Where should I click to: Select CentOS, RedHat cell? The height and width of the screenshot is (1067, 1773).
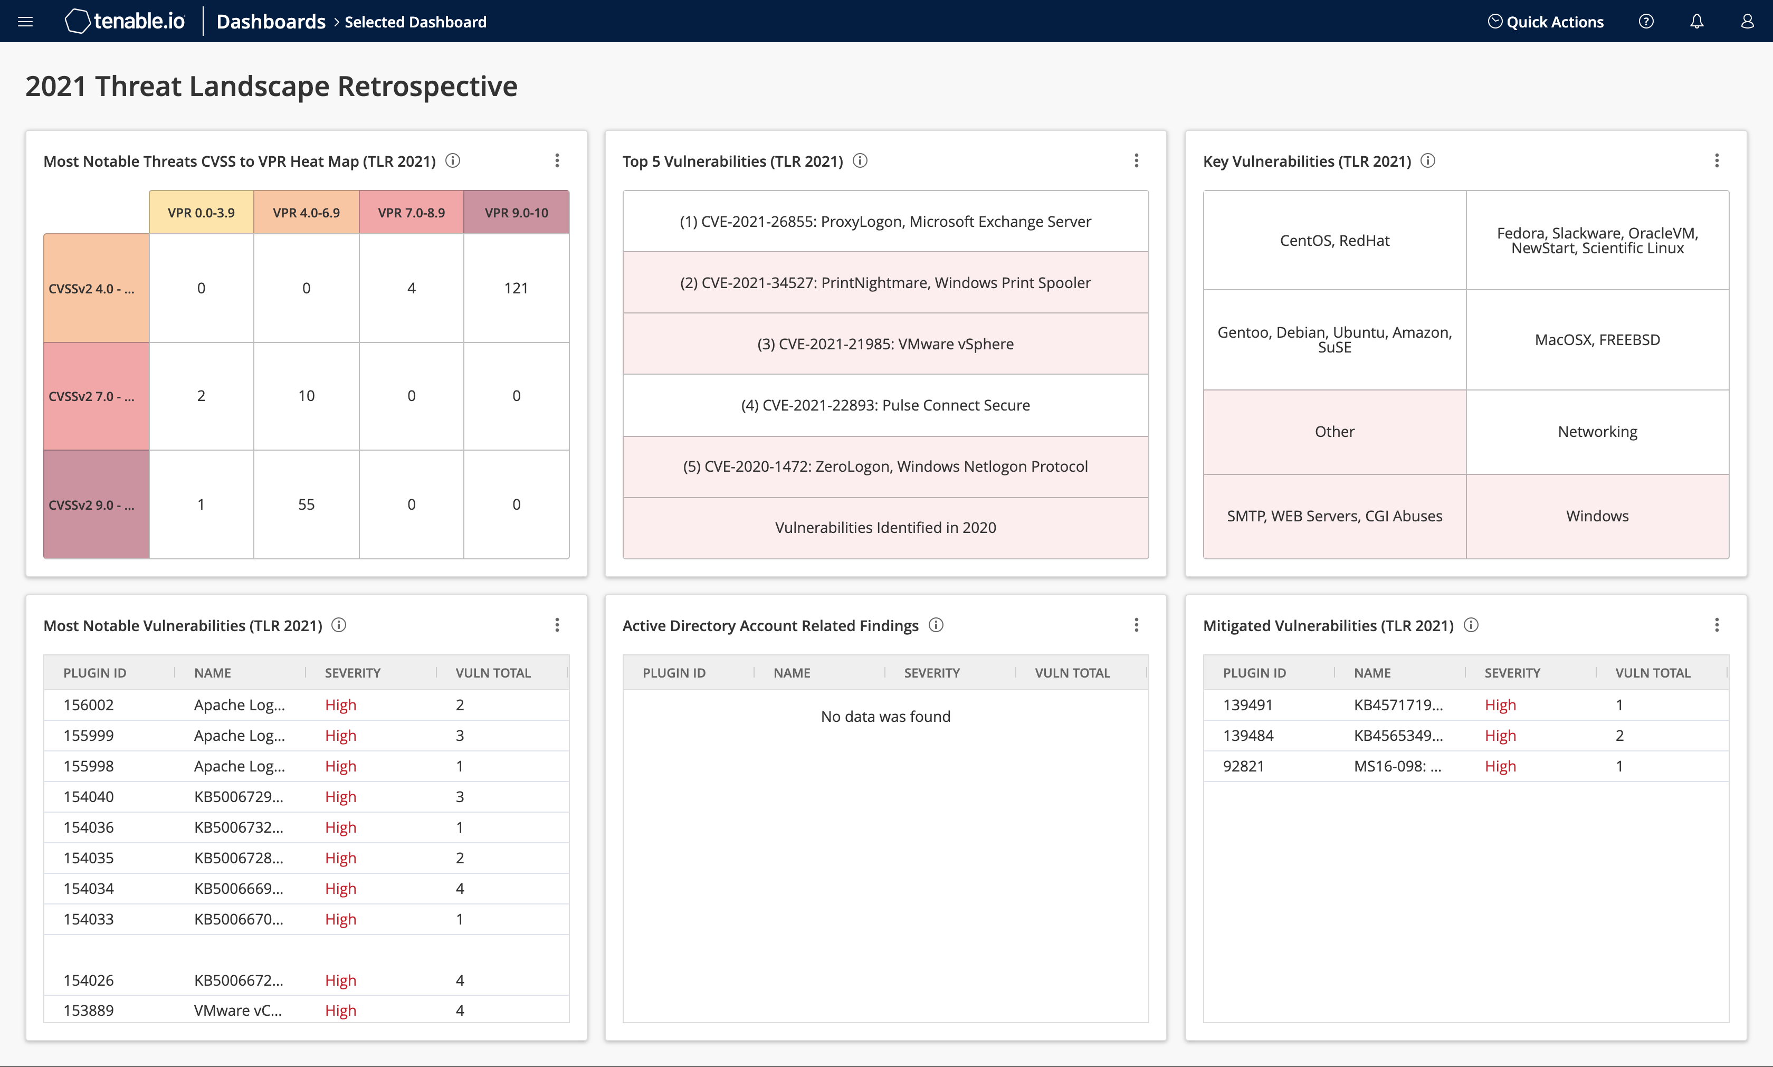point(1335,240)
